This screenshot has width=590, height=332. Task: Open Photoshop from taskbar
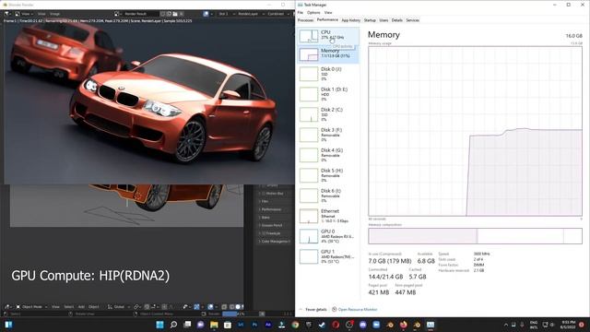click(254, 325)
